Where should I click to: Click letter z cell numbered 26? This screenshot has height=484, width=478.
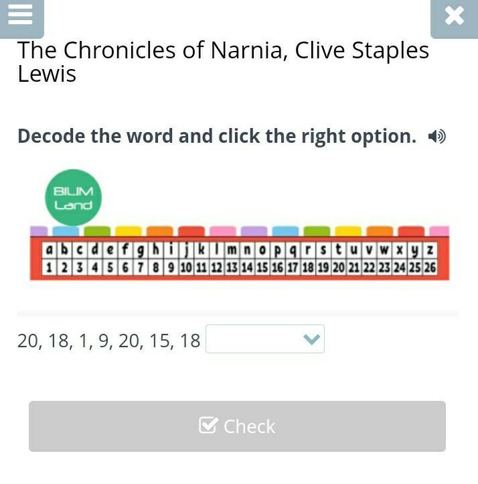coord(430,259)
